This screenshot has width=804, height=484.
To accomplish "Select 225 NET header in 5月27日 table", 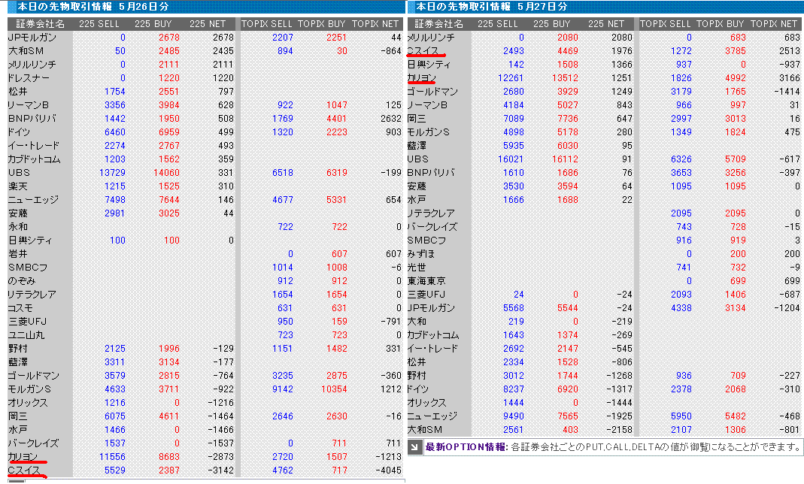I will tap(606, 24).
